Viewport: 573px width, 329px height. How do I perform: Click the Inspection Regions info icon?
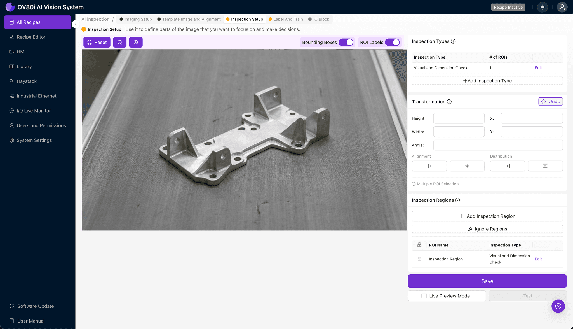pyautogui.click(x=457, y=200)
